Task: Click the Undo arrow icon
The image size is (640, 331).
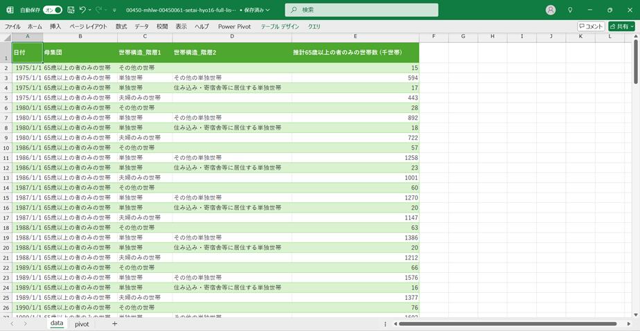Action: click(82, 10)
